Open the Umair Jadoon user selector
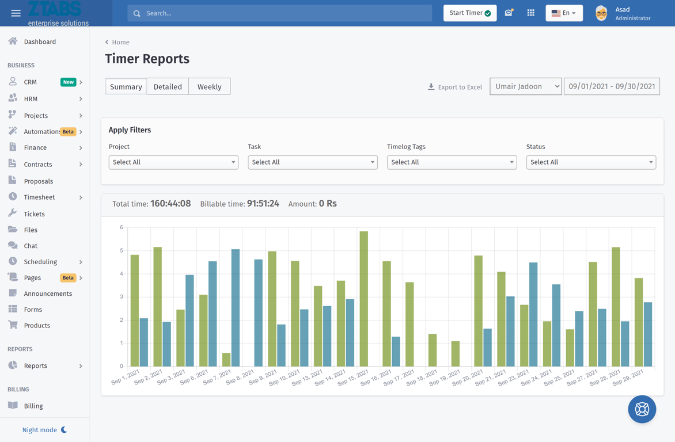 click(x=525, y=86)
